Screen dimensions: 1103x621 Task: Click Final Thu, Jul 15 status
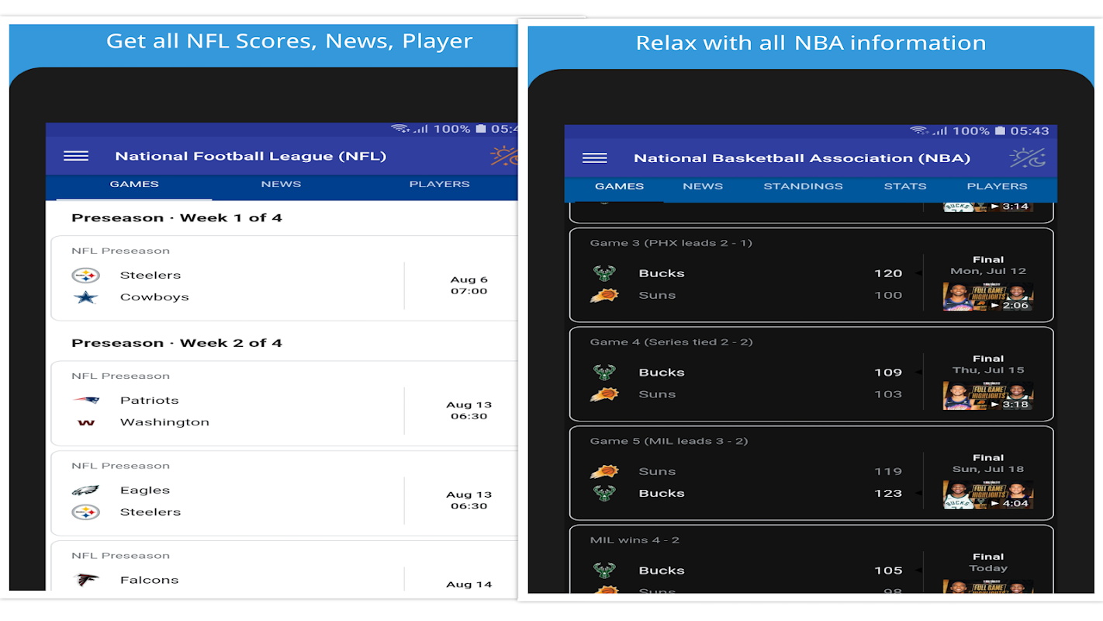coord(988,364)
